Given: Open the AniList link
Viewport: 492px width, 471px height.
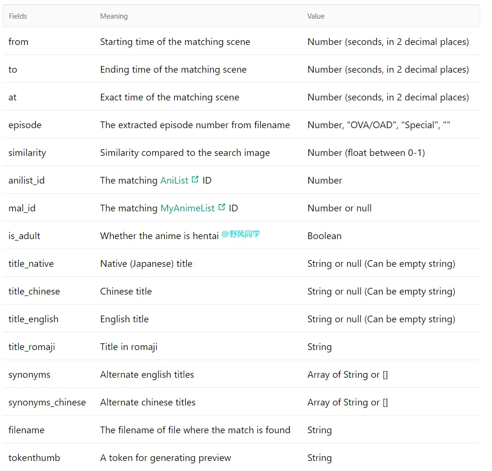Looking at the screenshot, I should [x=174, y=180].
